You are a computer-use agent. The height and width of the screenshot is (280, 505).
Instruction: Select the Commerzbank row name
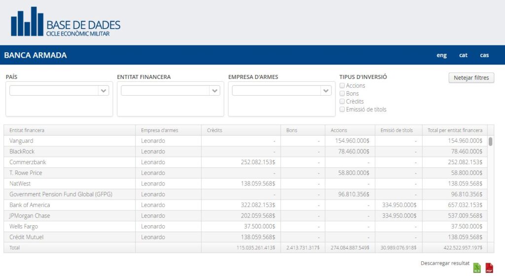pyautogui.click(x=28, y=162)
